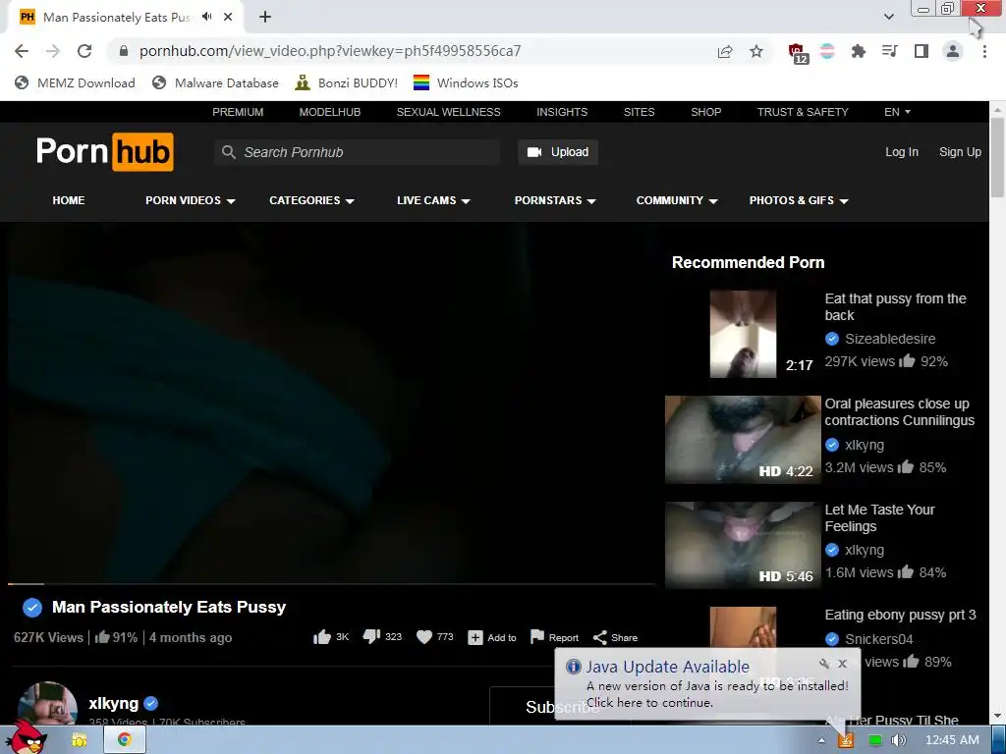Open the Chrome profile avatar icon
This screenshot has height=754, width=1006.
pyautogui.click(x=953, y=51)
